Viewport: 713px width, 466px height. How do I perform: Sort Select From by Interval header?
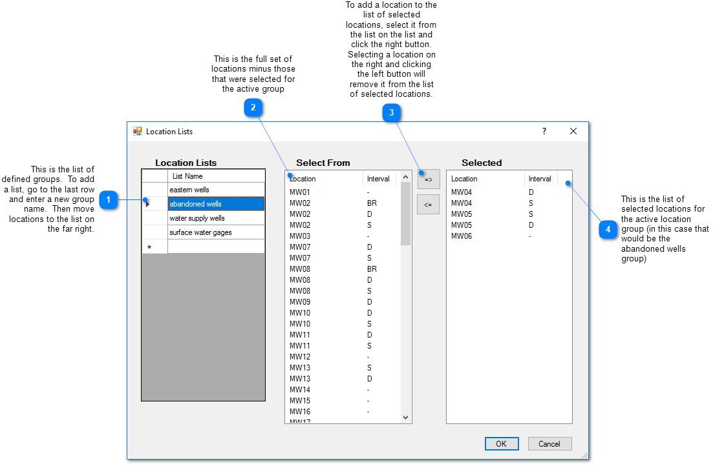pyautogui.click(x=379, y=179)
